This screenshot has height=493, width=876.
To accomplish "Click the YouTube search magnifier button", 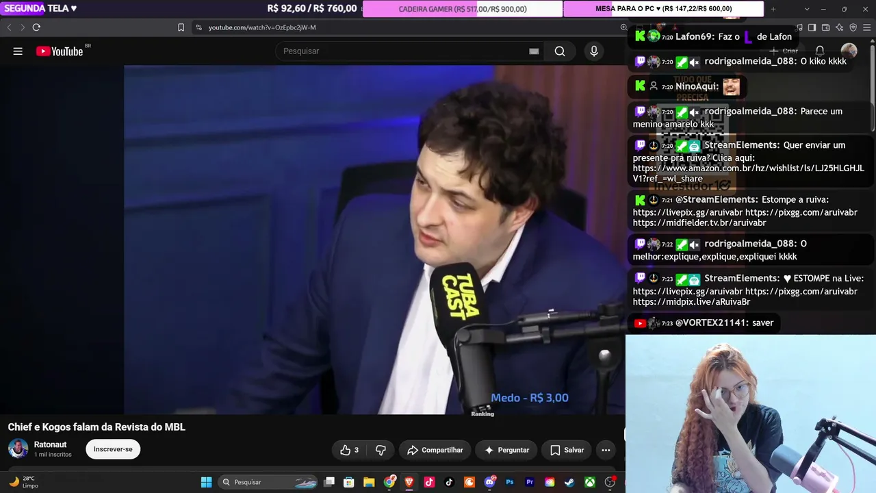I will click(x=560, y=51).
